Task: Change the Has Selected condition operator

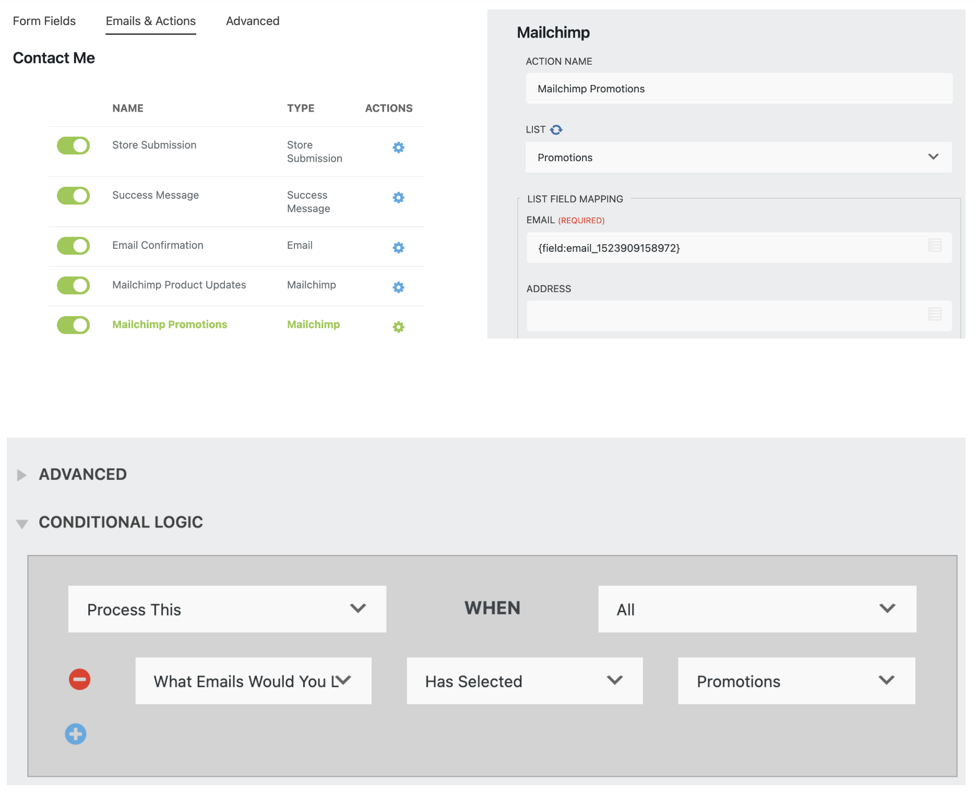Action: coord(524,681)
